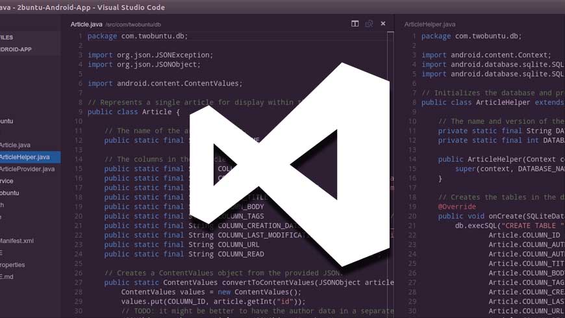Screen dimensions: 565x318
Task: Expand the folder ending in 'obuntu' in sidebar
Action: (9, 193)
